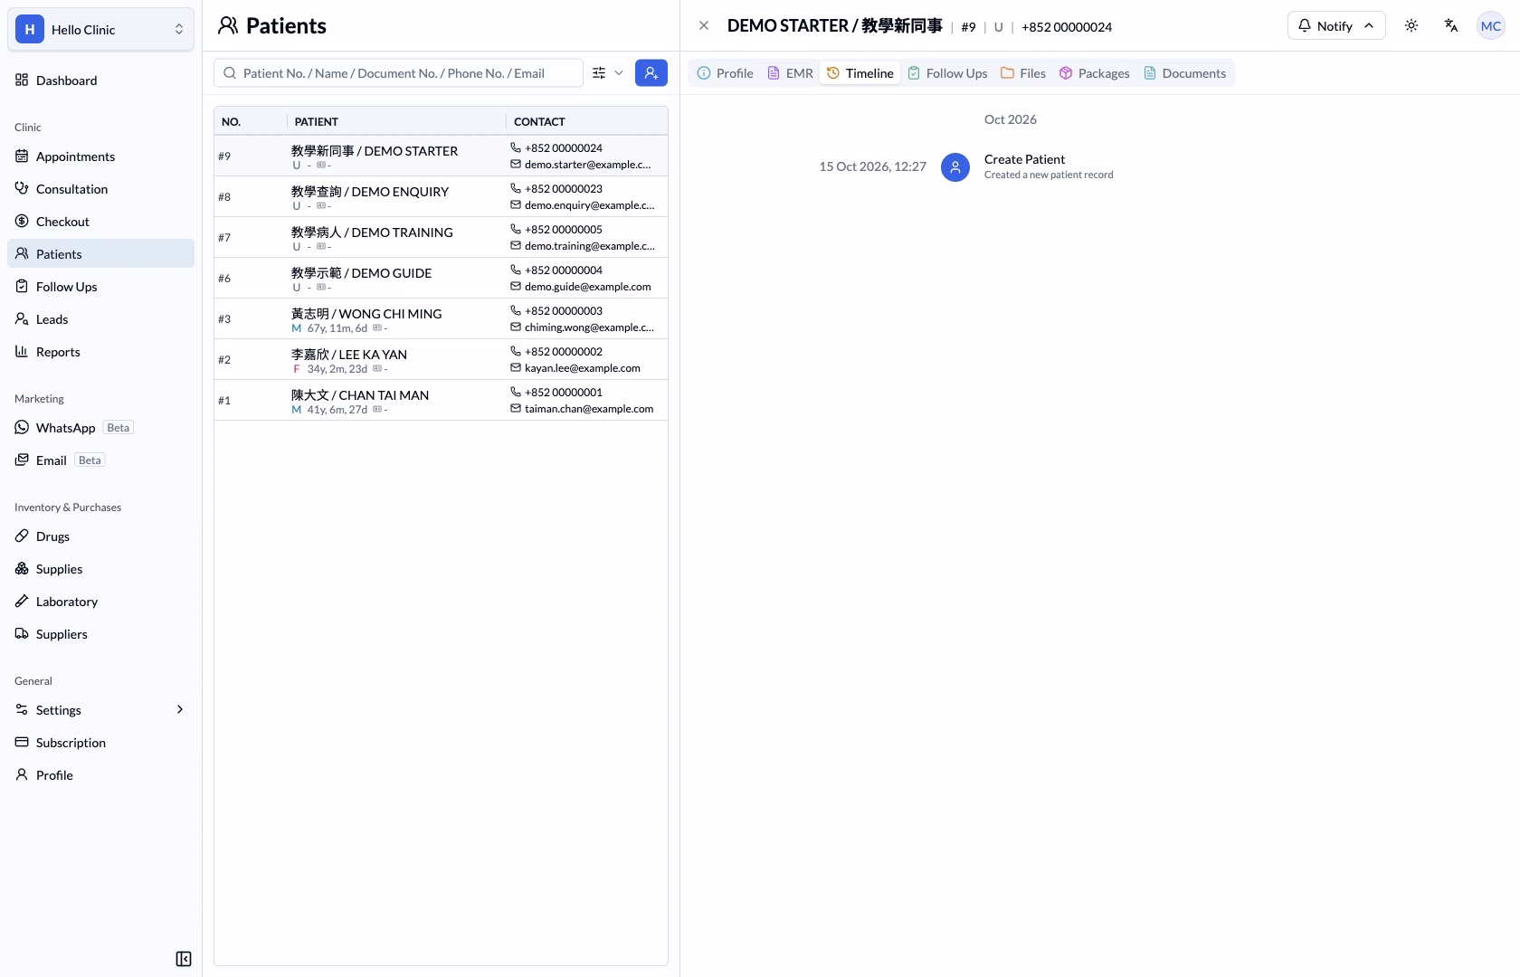1520x977 pixels.
Task: Open Dashboard from the sidebar
Action: point(100,81)
